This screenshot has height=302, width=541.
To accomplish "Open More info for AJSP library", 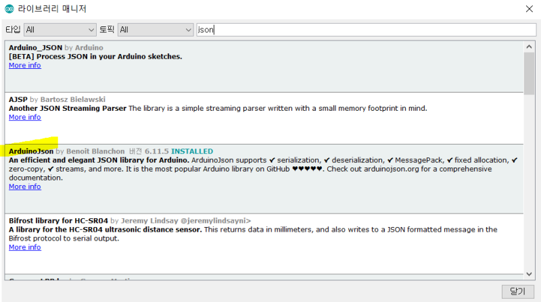I will click(25, 117).
